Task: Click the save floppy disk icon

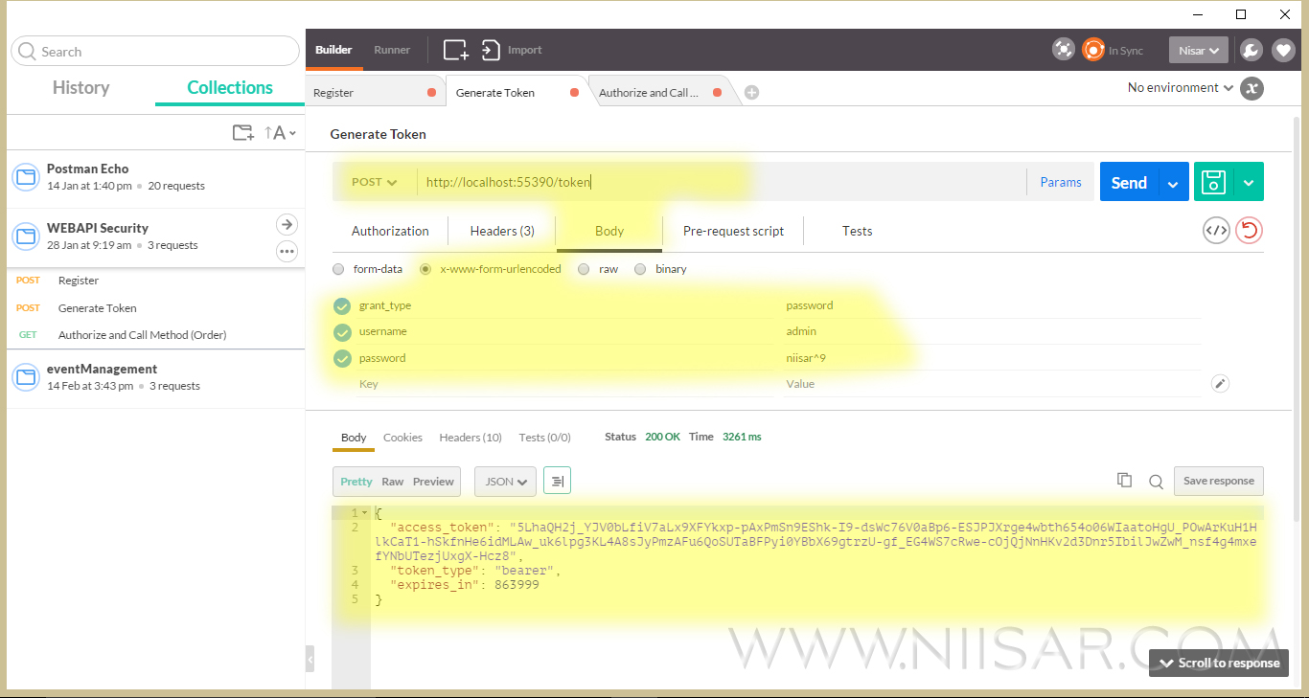Action: coord(1213,182)
